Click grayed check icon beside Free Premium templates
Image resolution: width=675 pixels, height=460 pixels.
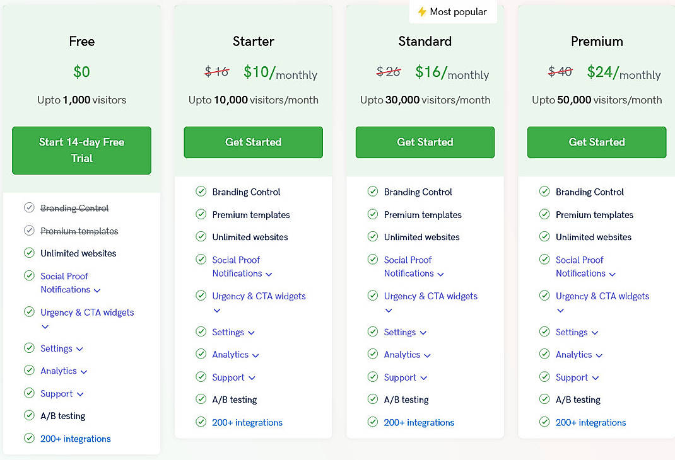tap(29, 231)
